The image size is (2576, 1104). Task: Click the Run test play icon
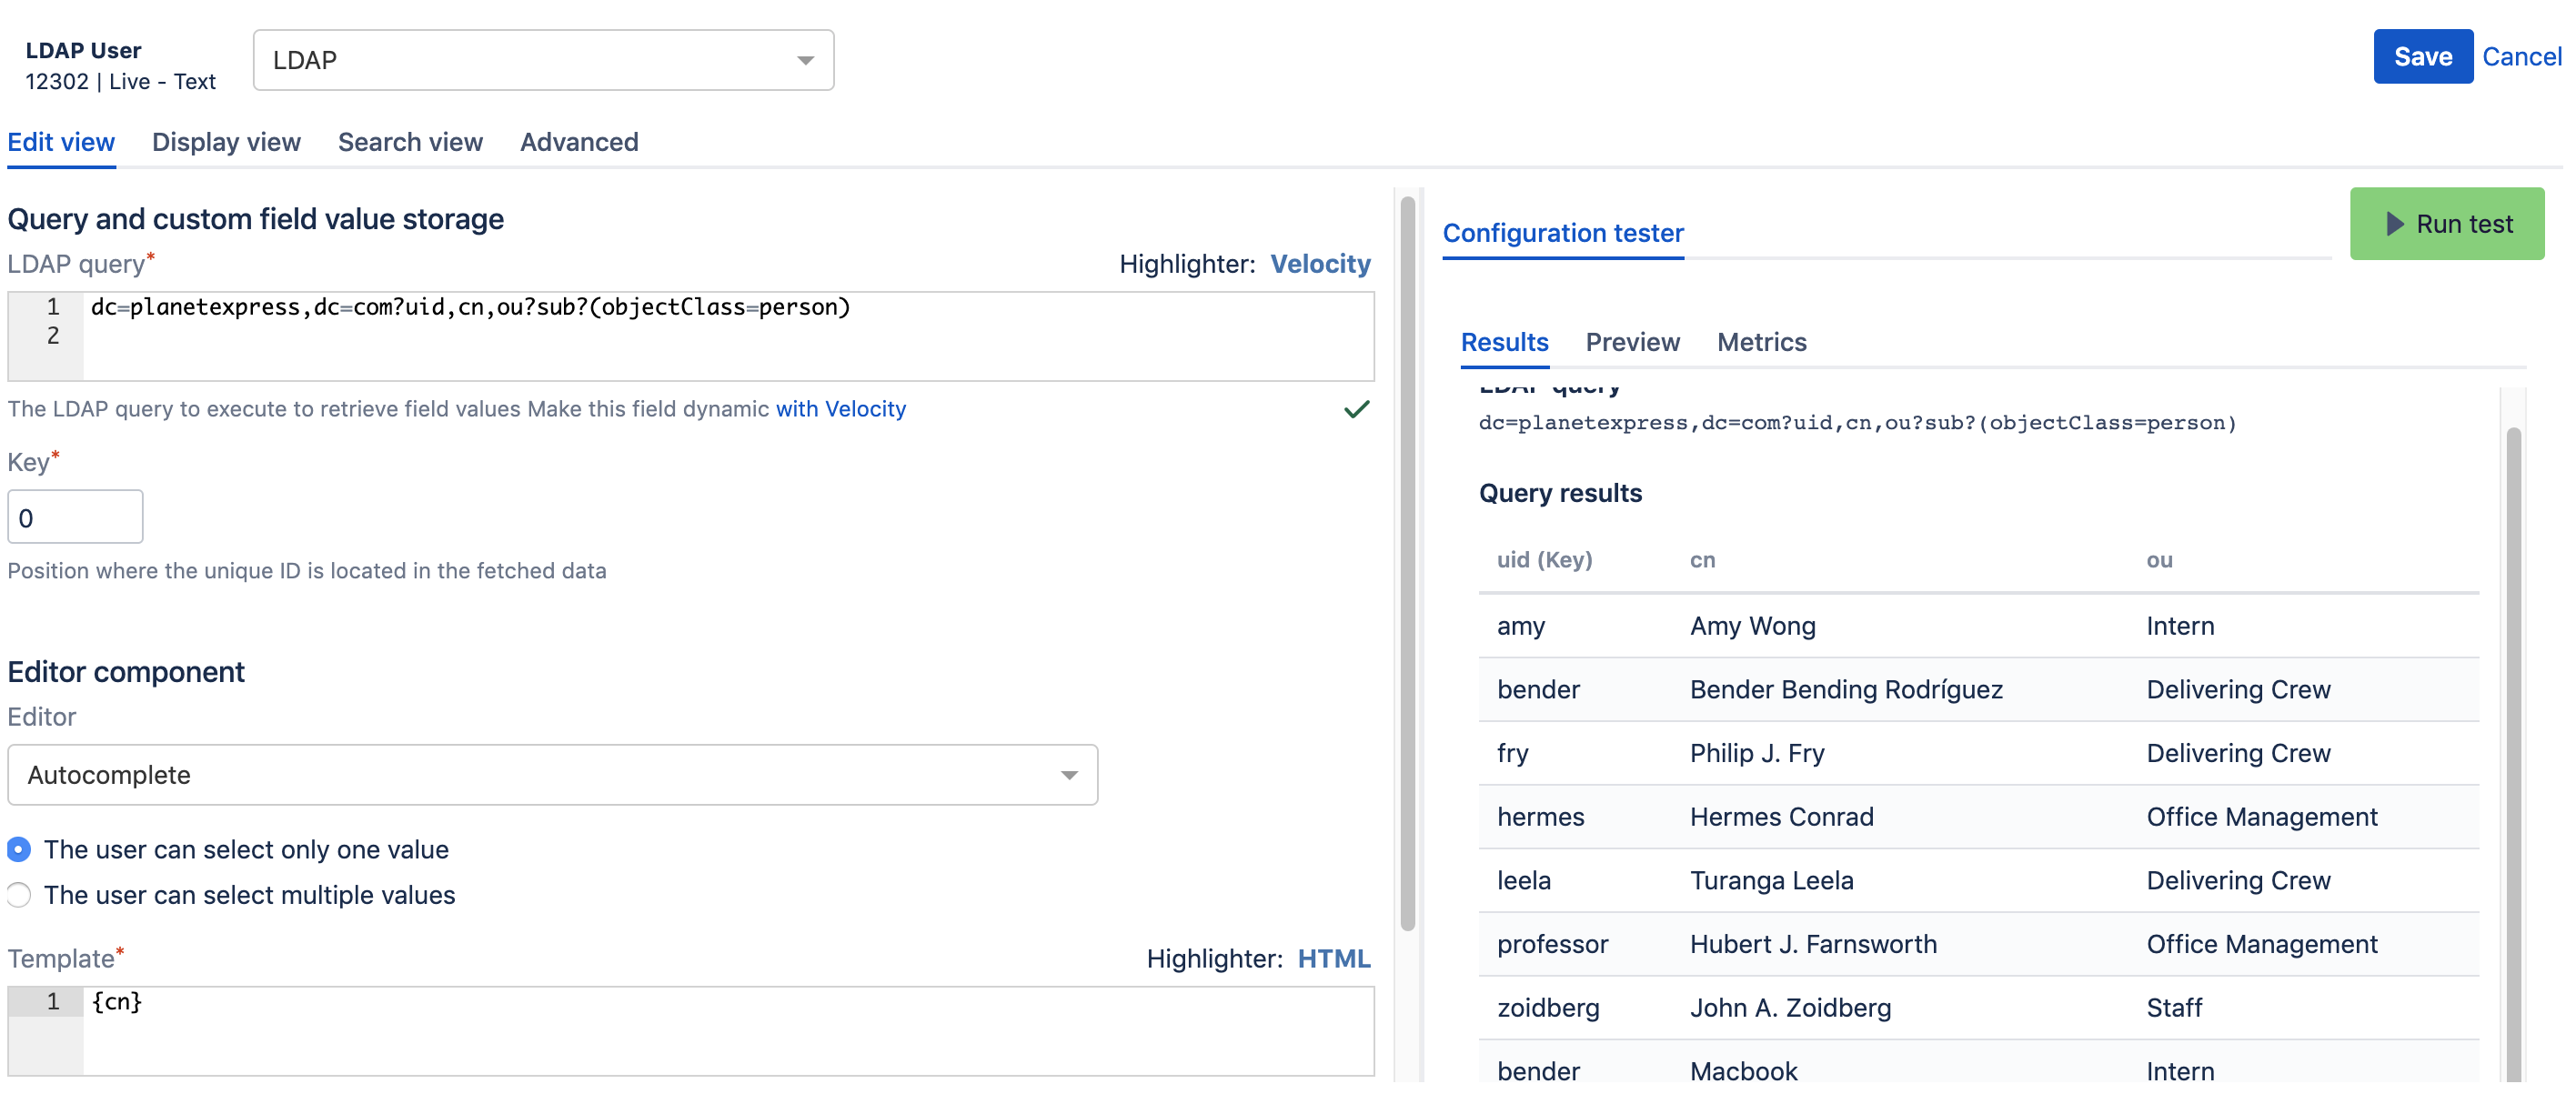tap(2394, 224)
